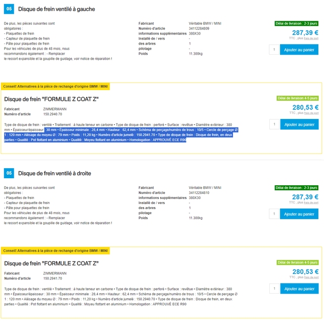
Task: Add Zimmermann 150.2941.70 disc to cart
Action: click(x=299, y=289)
